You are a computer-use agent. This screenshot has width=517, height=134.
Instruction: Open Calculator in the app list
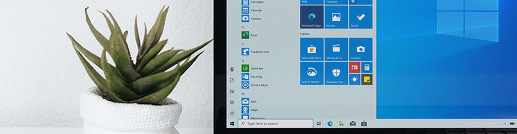click(253, 2)
